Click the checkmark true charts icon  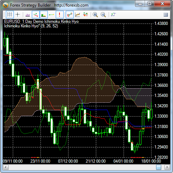point(113,15)
